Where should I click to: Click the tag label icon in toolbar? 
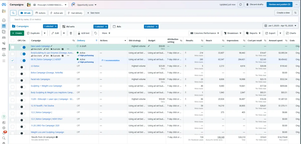[96, 33]
